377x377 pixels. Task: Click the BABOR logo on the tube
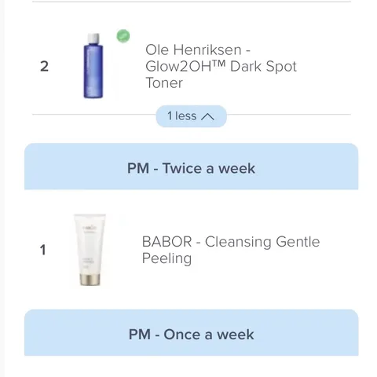(90, 228)
